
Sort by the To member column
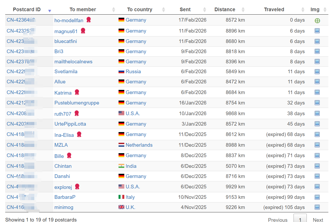click(x=83, y=10)
